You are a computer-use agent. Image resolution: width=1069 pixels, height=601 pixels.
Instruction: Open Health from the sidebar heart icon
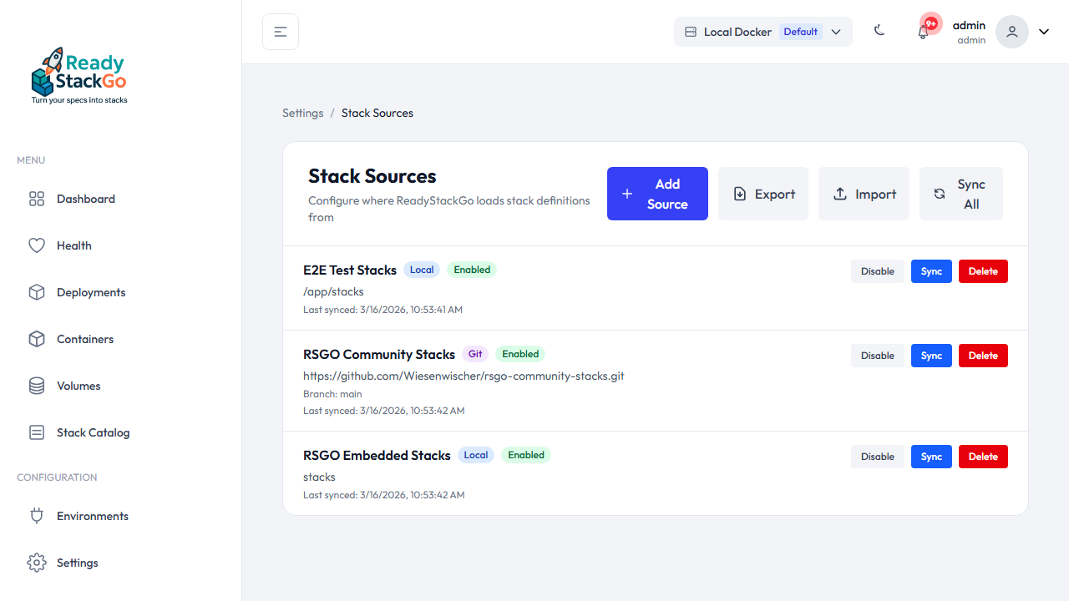pyautogui.click(x=36, y=245)
